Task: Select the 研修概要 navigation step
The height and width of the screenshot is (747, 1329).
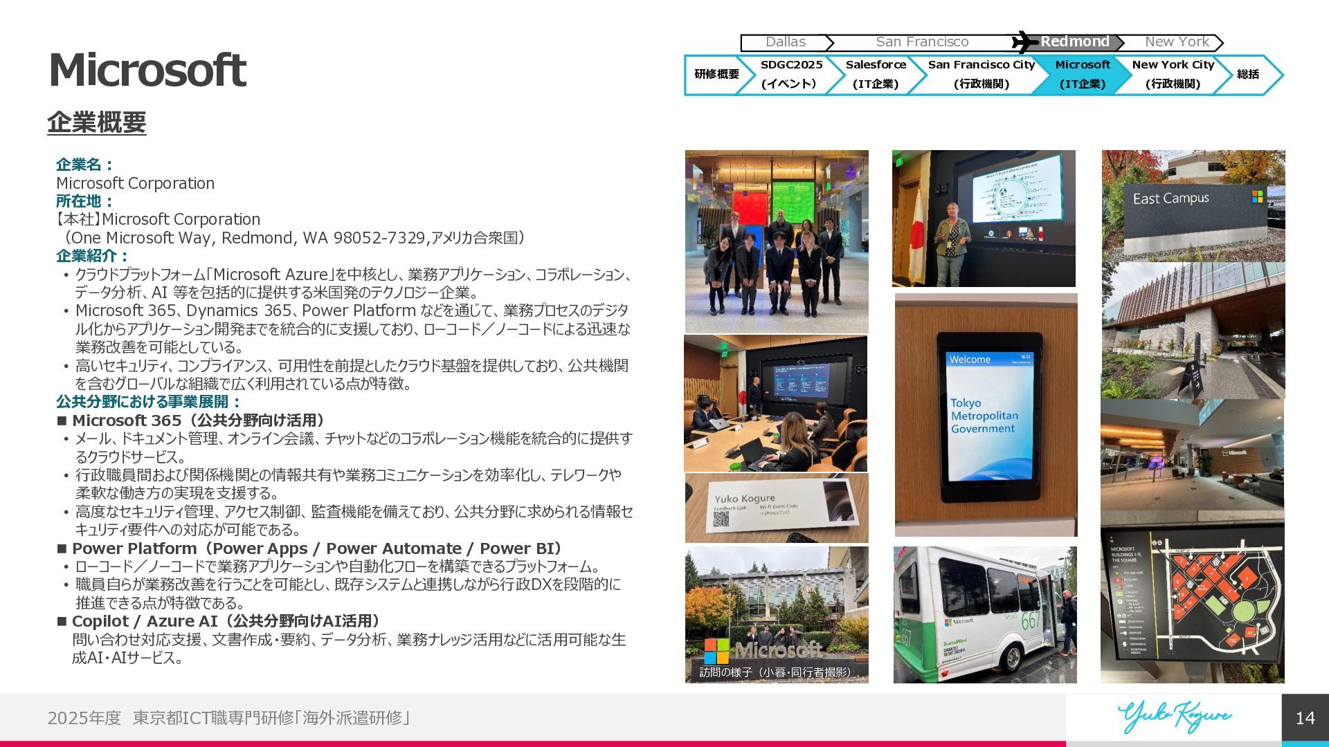Action: point(716,74)
